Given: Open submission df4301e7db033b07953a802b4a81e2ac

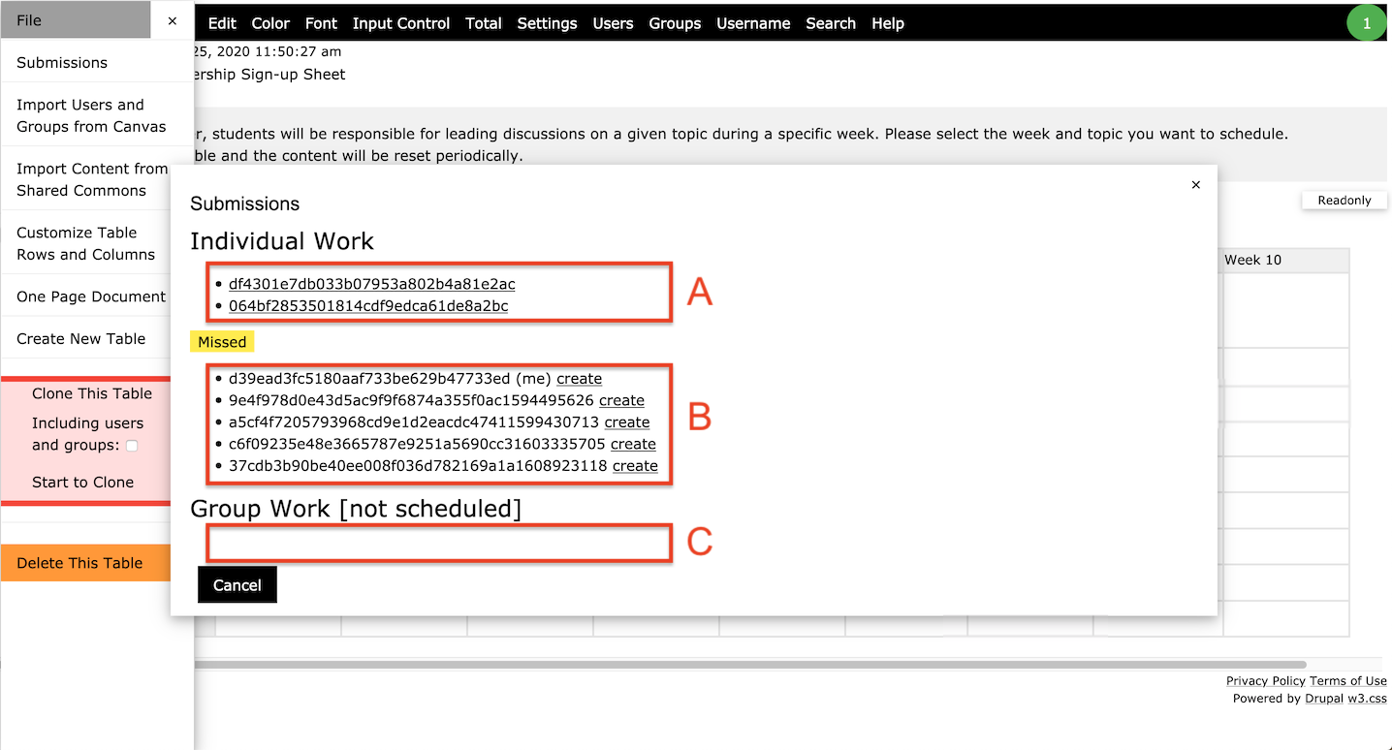Looking at the screenshot, I should click(372, 284).
